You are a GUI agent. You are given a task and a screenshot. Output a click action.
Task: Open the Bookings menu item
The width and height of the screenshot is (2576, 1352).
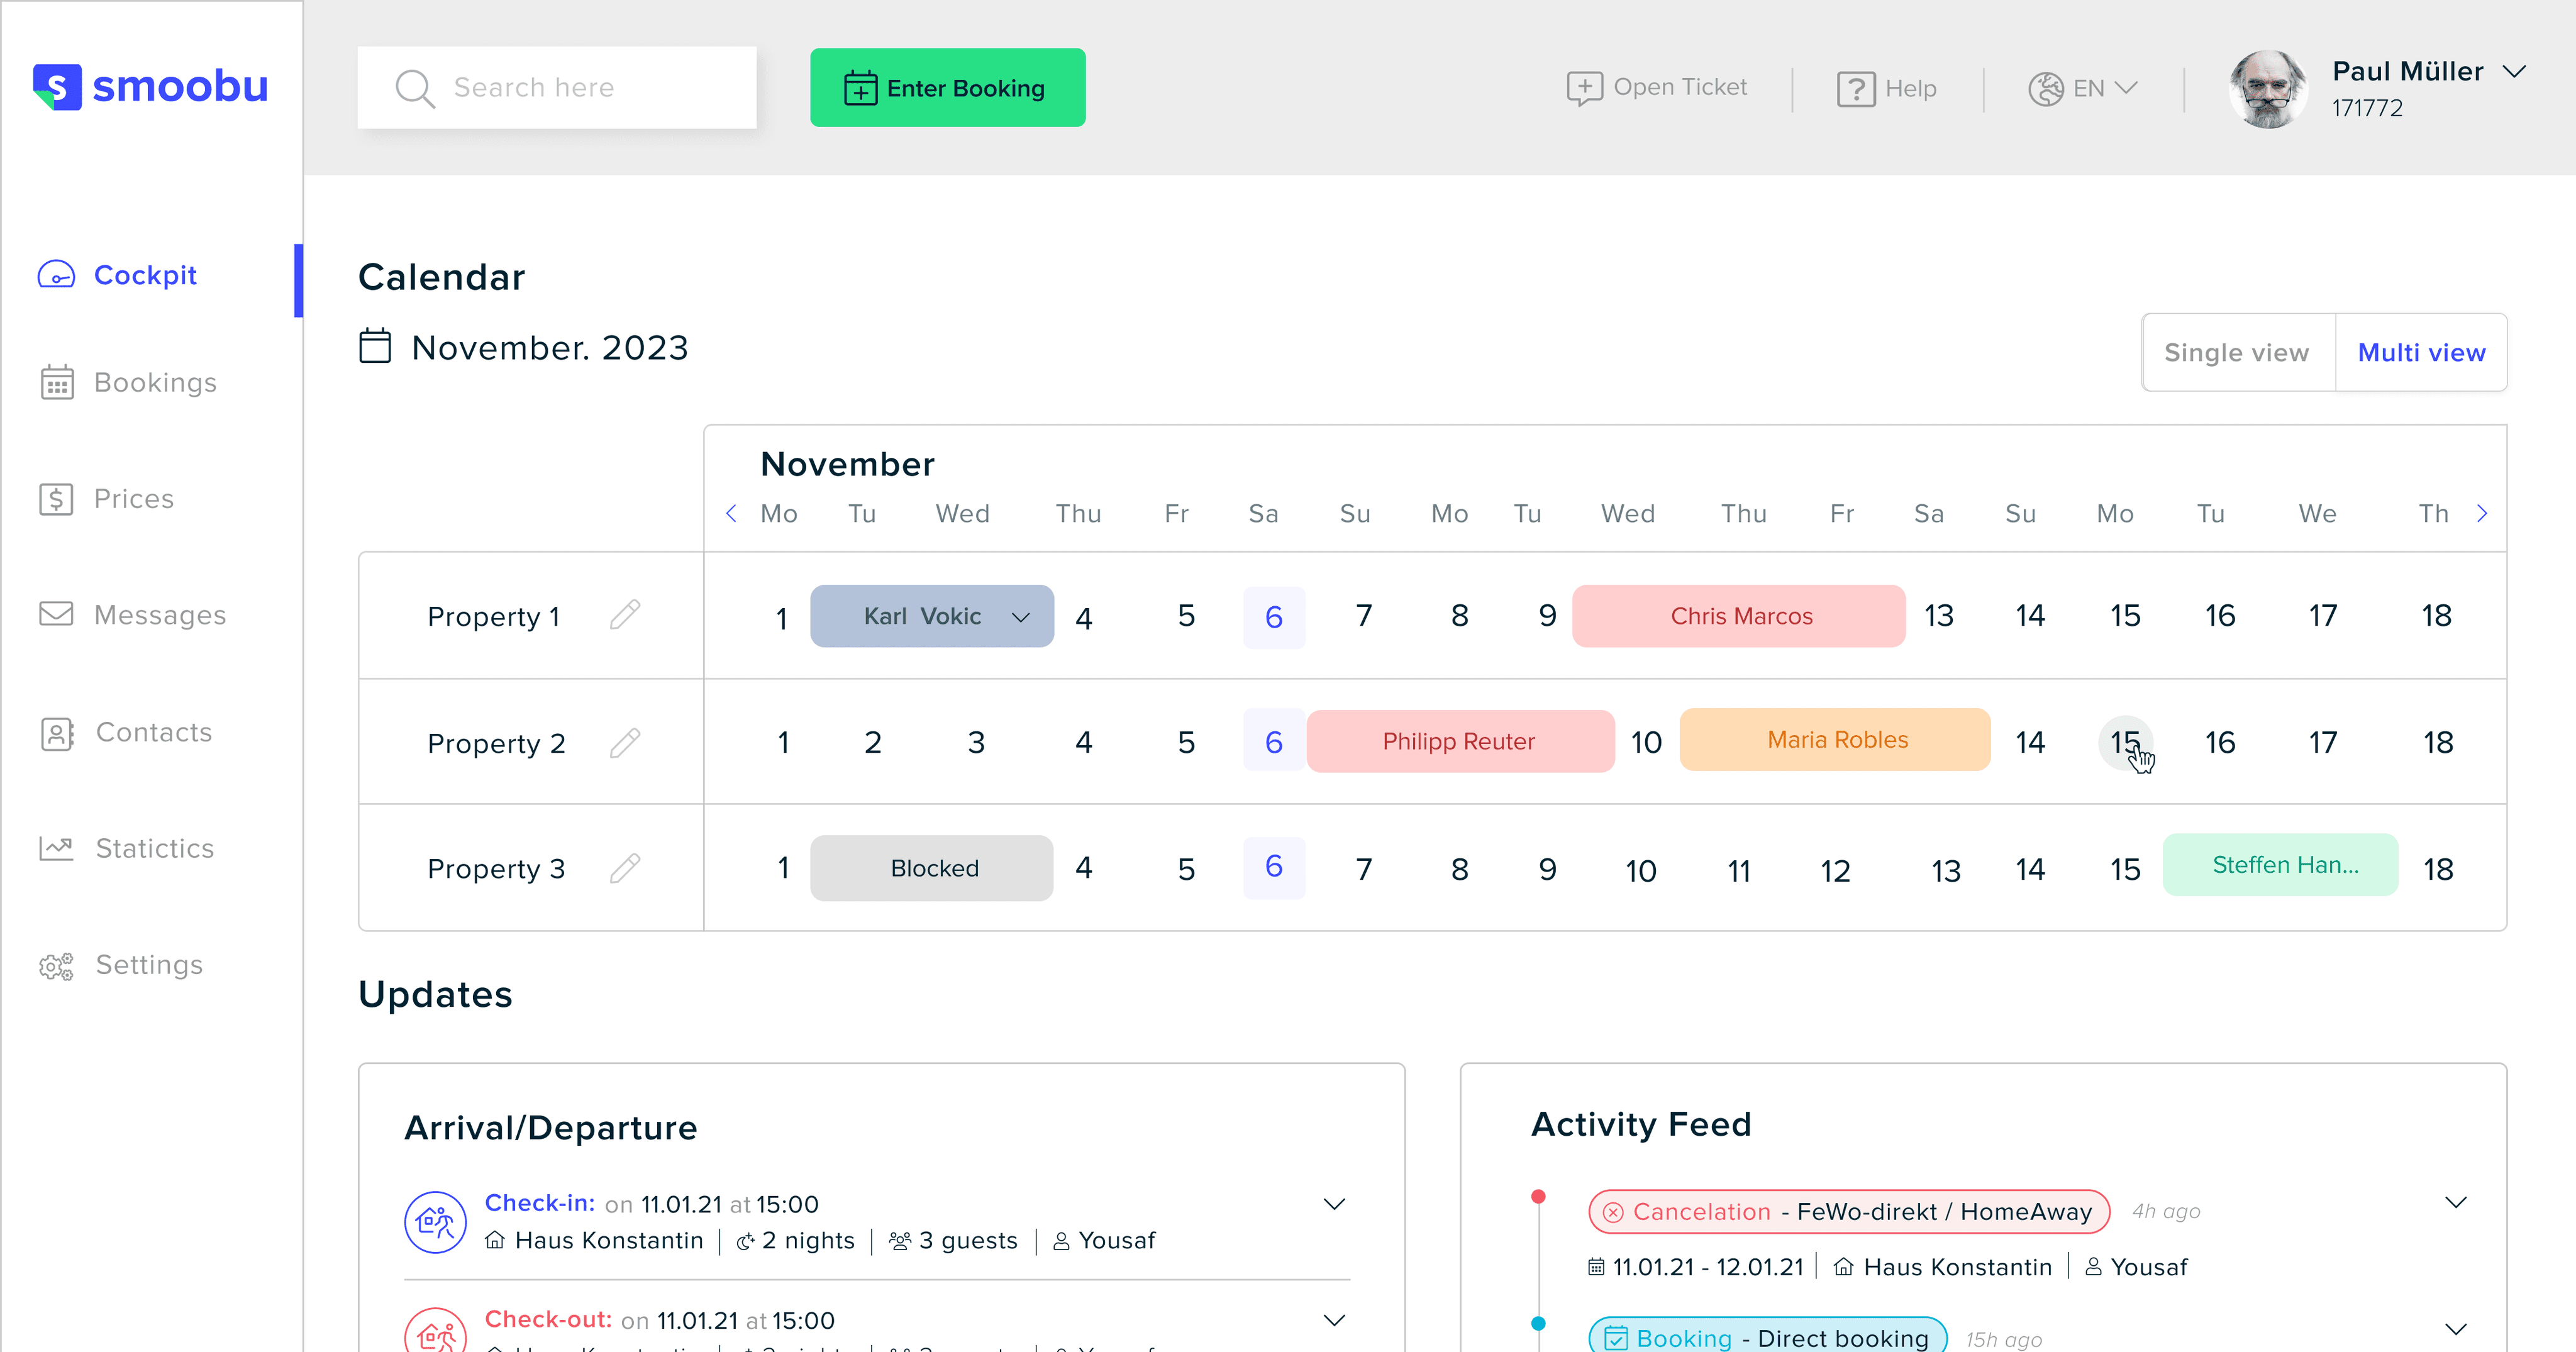pos(155,383)
